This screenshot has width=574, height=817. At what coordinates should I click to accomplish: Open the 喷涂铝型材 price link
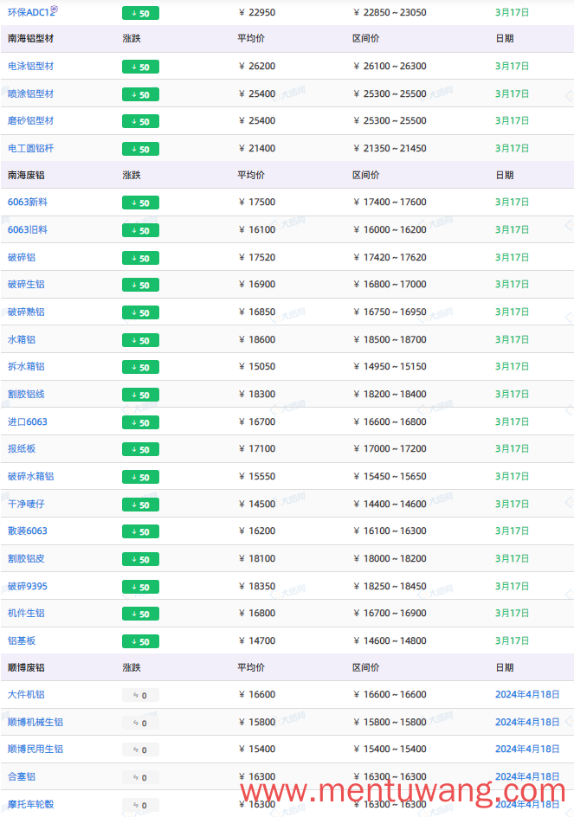pyautogui.click(x=31, y=93)
